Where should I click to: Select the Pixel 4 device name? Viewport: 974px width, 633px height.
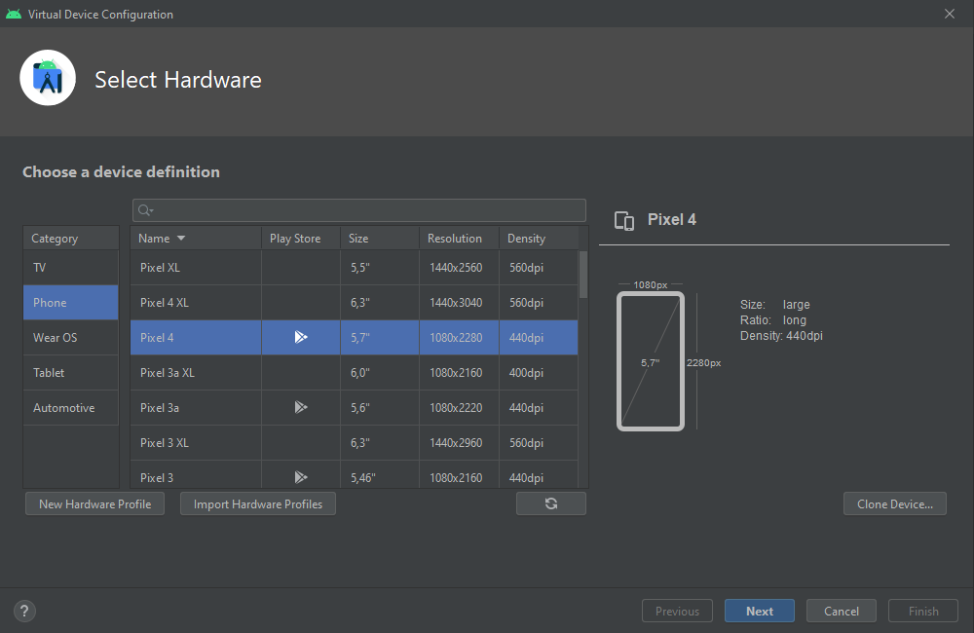(x=157, y=337)
